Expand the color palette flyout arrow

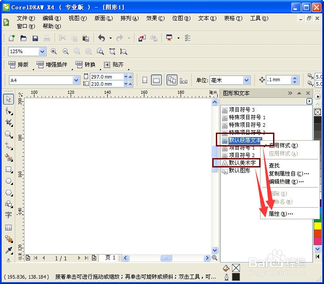(x=317, y=96)
